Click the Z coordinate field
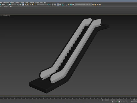 coord(119,100)
